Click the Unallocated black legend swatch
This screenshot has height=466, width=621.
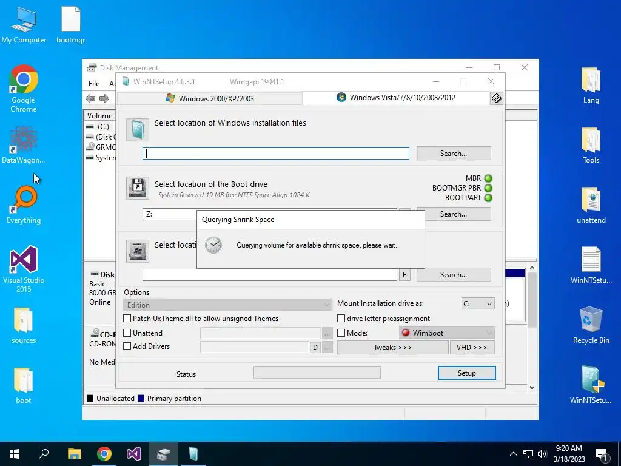coord(90,399)
